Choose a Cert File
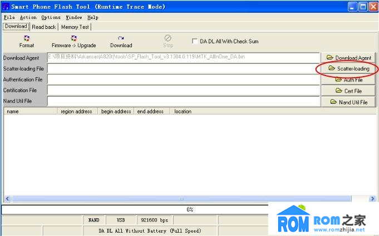The width and height of the screenshot is (379, 236). [x=348, y=91]
